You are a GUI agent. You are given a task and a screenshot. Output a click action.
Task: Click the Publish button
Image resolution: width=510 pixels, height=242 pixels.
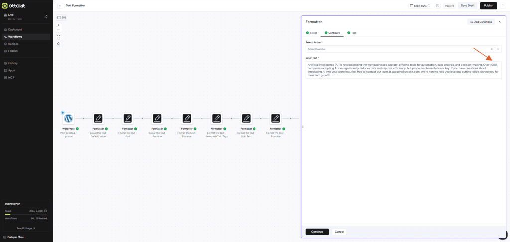point(488,6)
